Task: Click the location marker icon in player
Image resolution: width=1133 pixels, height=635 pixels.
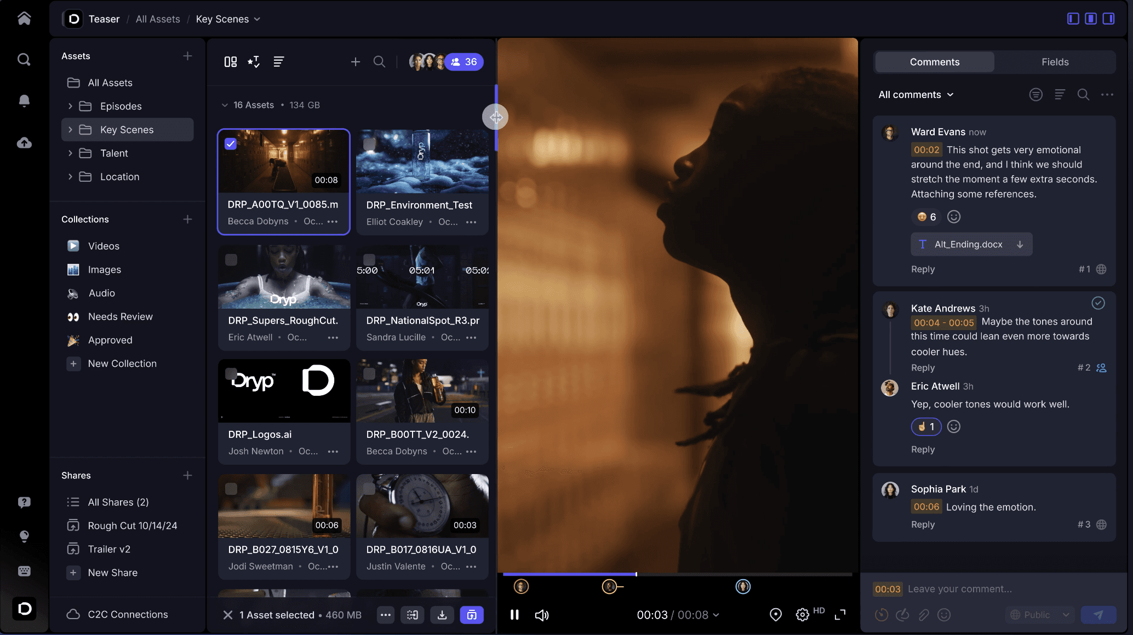Action: 776,615
